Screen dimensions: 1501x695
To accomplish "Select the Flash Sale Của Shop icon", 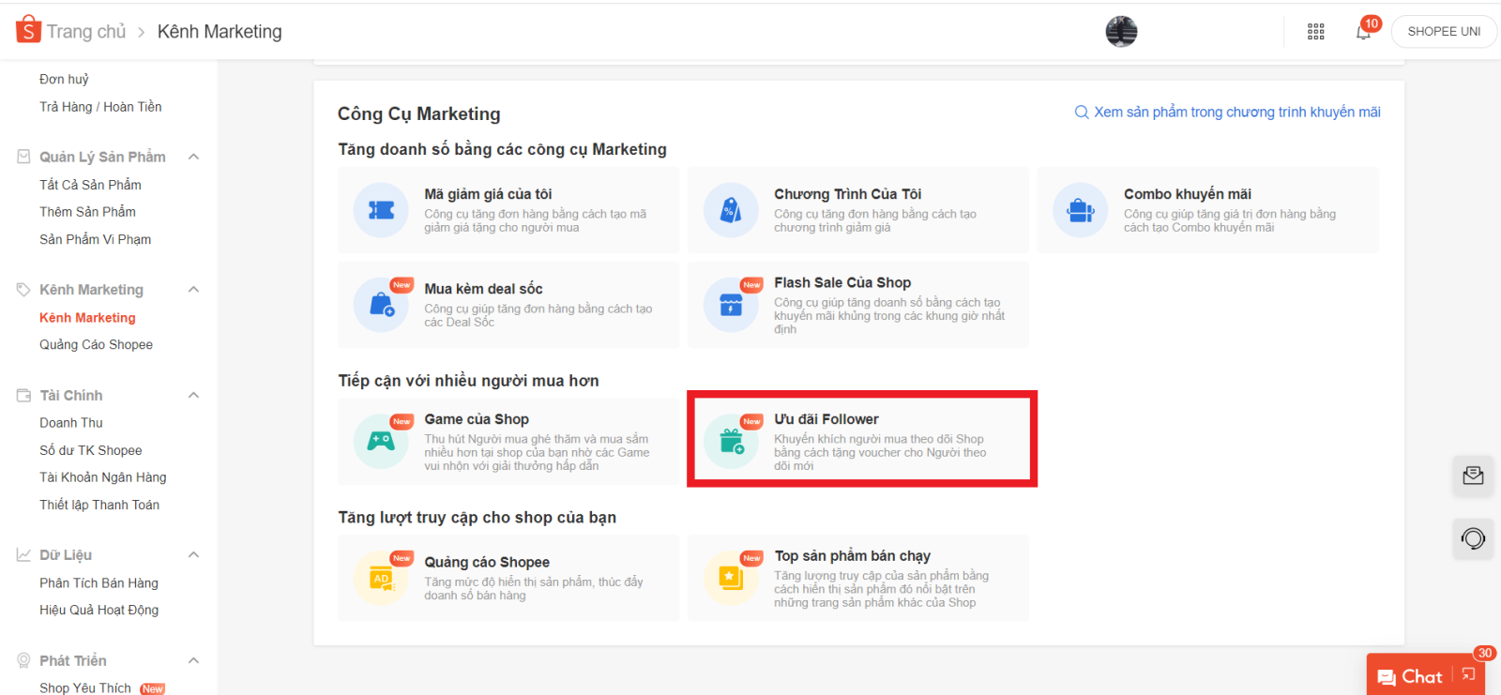I will coord(731,305).
